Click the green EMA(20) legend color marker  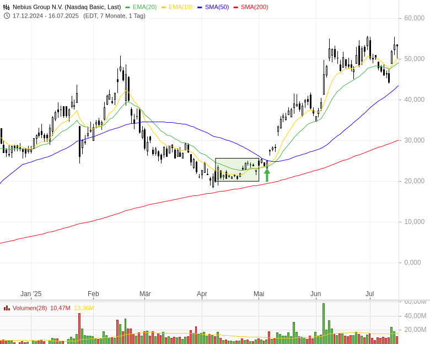128,7
